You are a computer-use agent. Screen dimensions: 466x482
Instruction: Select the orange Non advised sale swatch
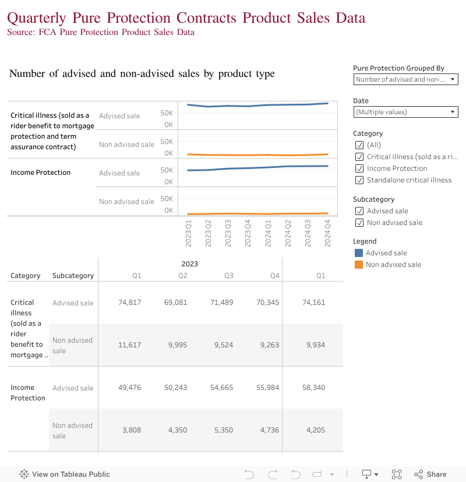tap(359, 265)
